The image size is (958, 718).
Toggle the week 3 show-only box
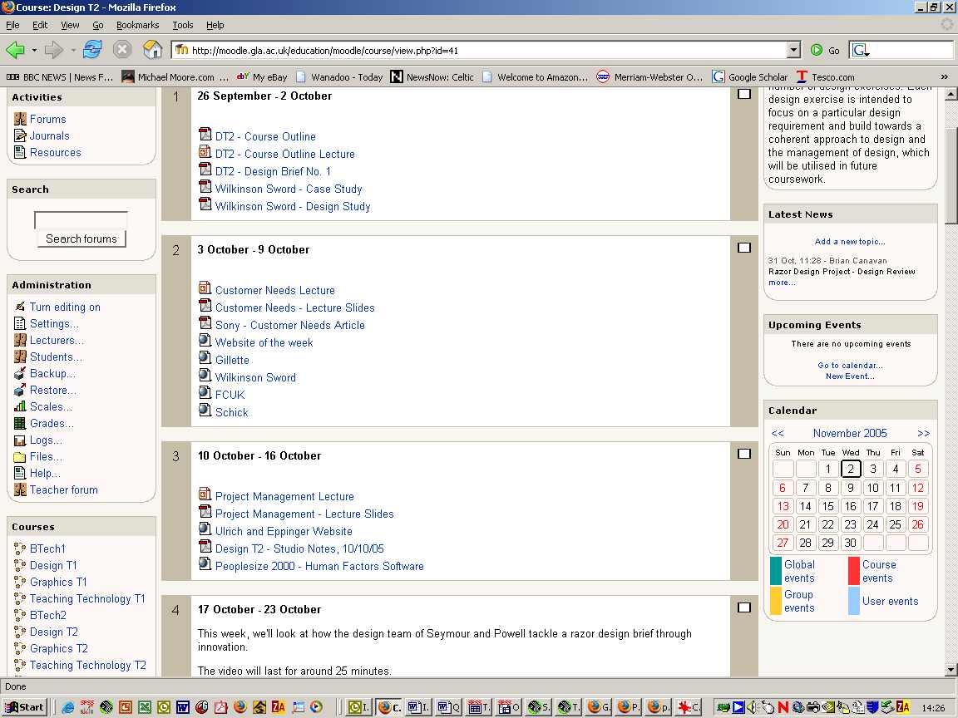point(744,454)
